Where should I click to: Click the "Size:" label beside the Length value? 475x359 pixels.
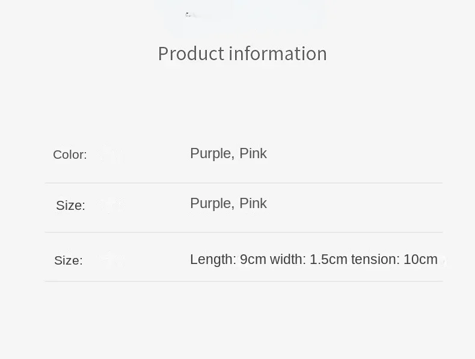[69, 260]
